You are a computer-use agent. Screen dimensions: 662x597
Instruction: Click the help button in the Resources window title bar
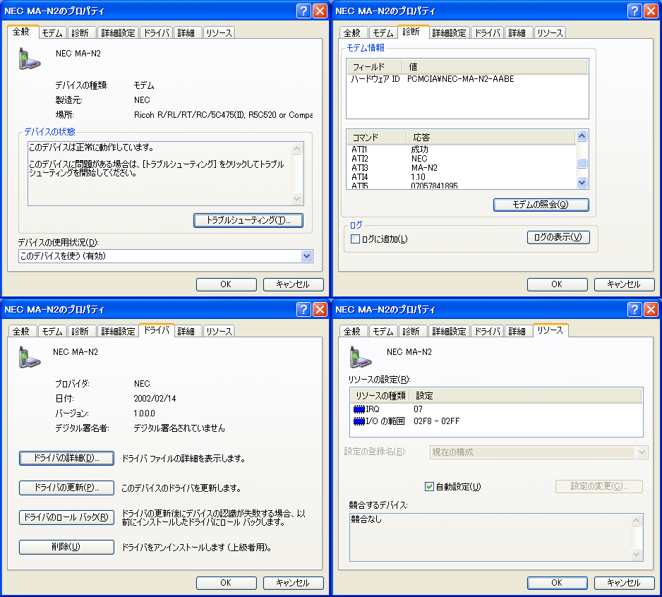(x=634, y=309)
